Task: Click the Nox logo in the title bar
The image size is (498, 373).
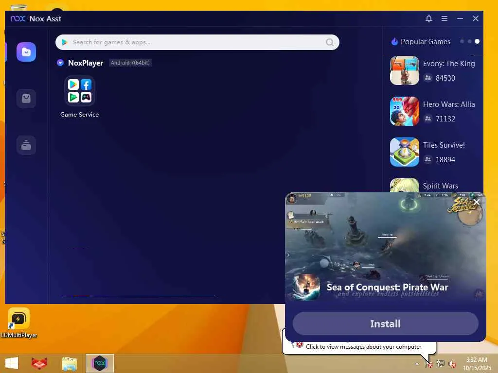Action: 18,18
